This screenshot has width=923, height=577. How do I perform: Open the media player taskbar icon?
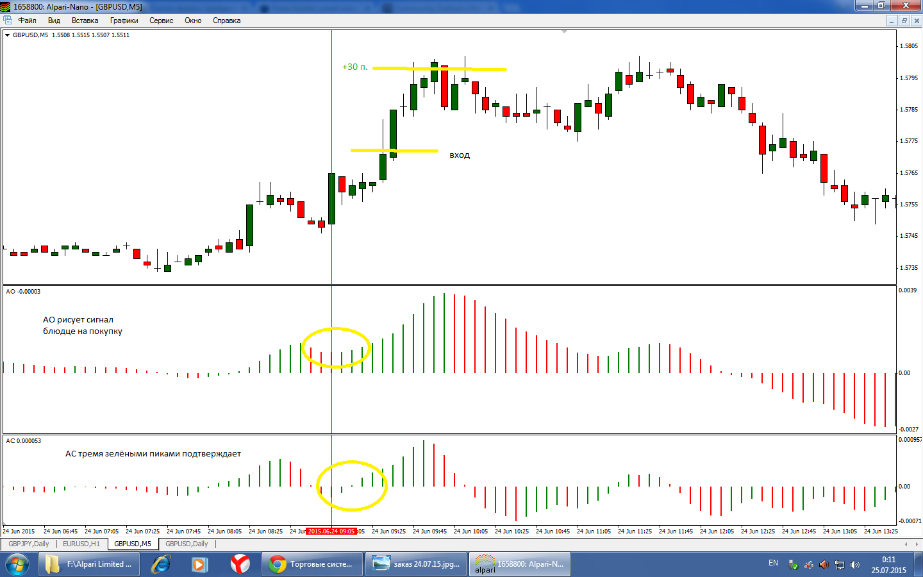[199, 564]
